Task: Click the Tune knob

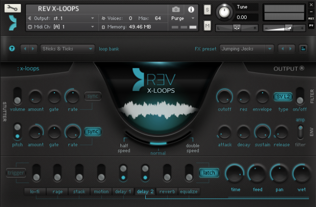Action: tap(224, 12)
